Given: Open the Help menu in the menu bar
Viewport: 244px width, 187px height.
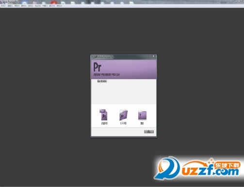Looking at the screenshot, I should coord(59,6).
